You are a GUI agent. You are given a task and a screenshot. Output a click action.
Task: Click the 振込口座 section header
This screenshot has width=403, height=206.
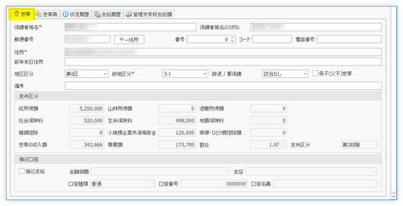click(x=198, y=159)
